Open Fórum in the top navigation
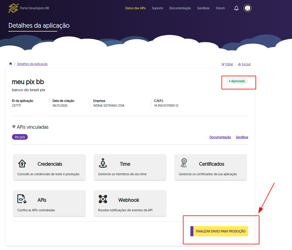Screen dimensions: 292x250 click(220, 8)
